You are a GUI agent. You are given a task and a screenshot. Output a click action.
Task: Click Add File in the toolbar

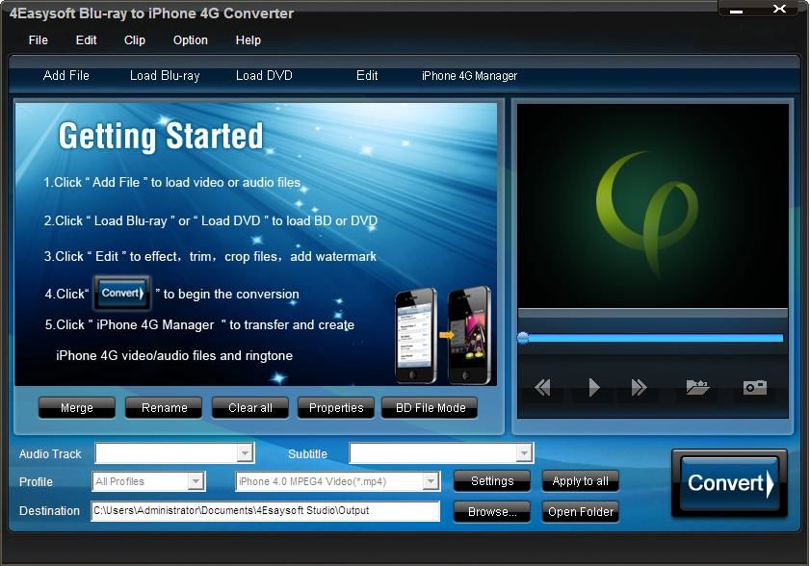66,75
